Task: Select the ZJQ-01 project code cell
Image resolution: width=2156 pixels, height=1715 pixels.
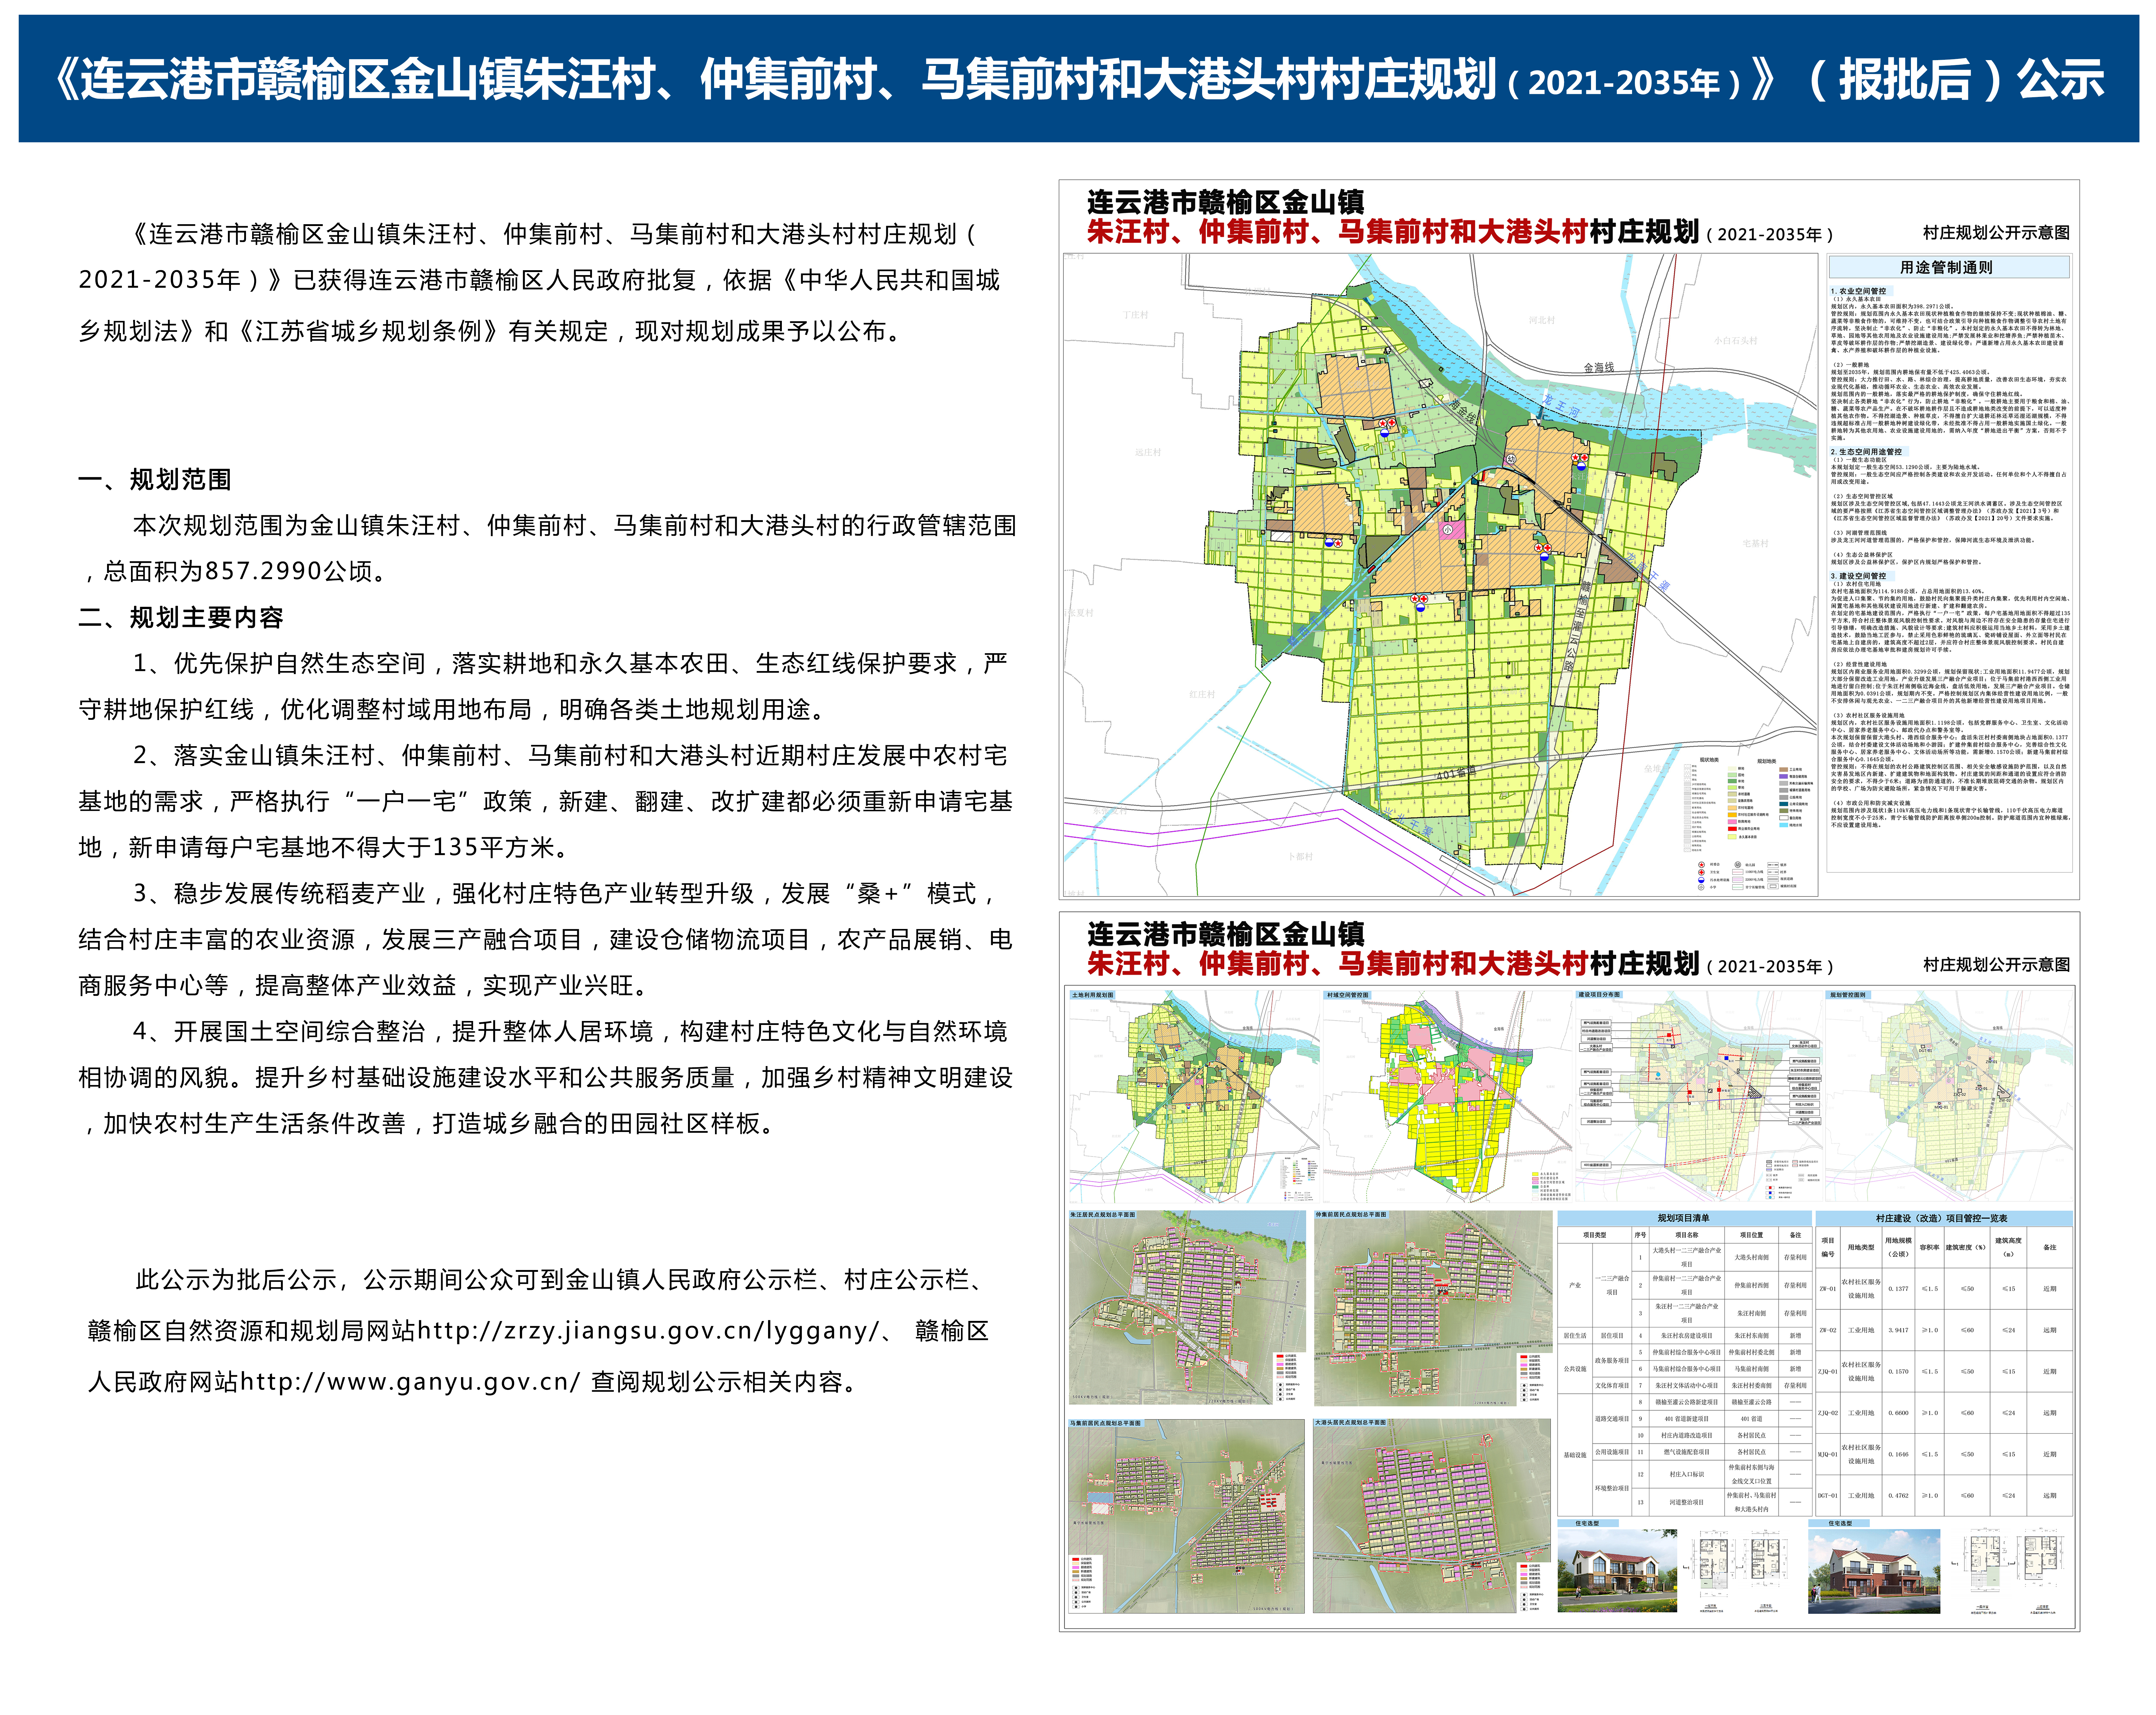Action: coord(1828,1371)
